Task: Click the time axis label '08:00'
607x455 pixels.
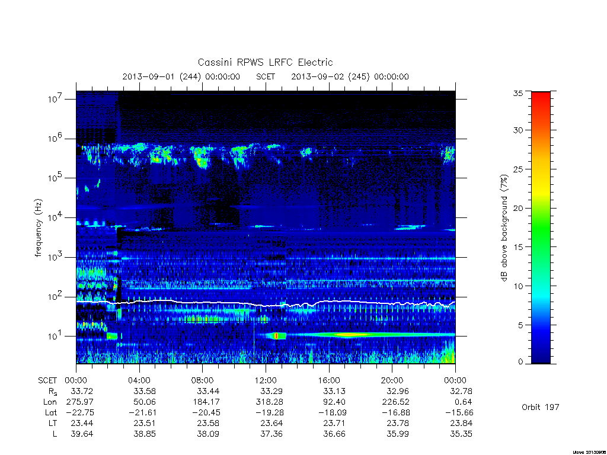Action: click(x=203, y=380)
